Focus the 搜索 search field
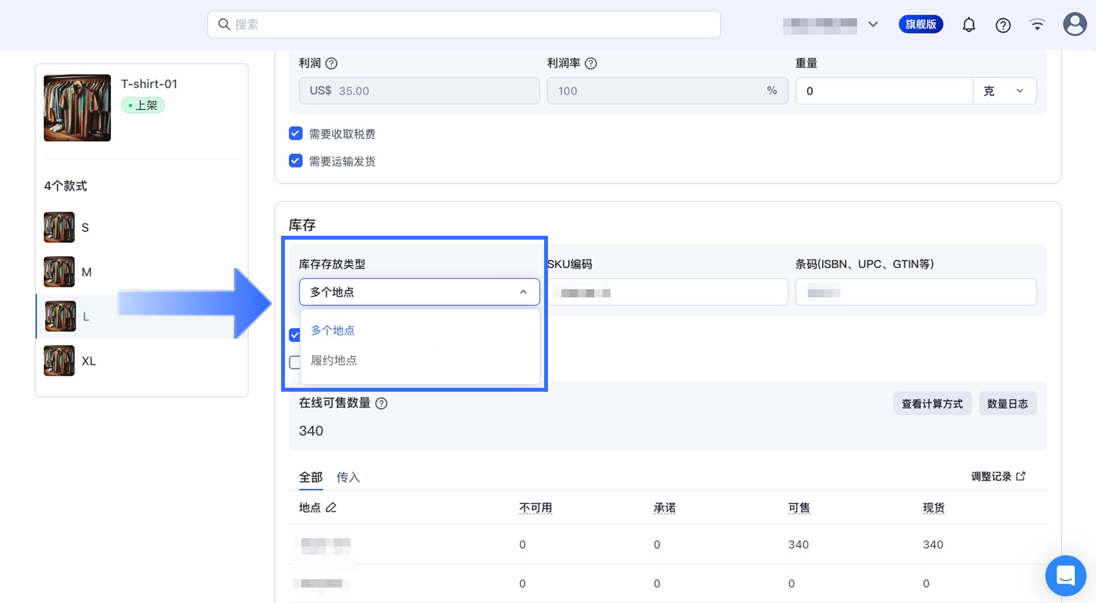 coord(464,24)
